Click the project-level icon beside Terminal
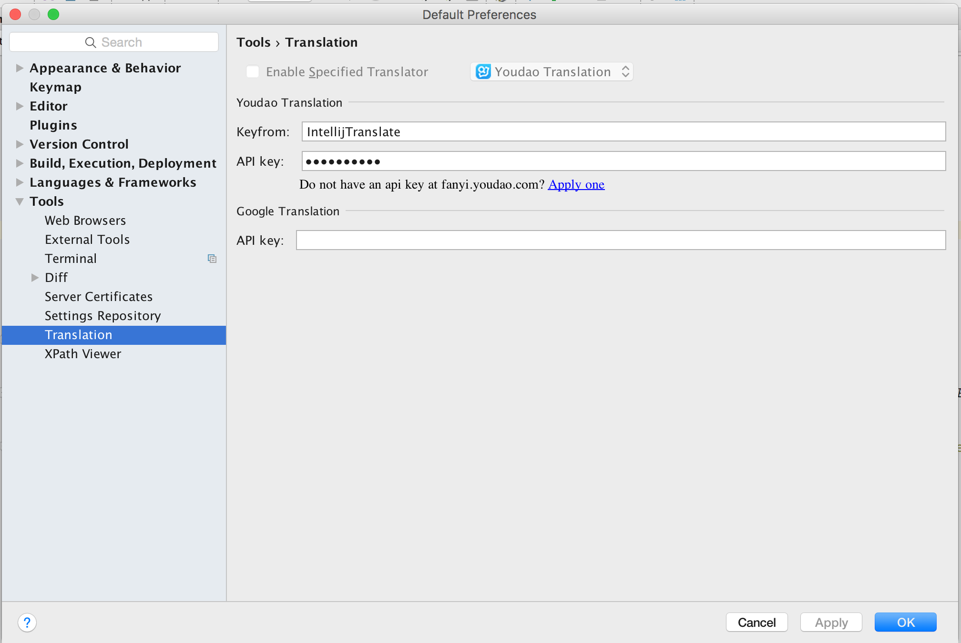961x643 pixels. [x=212, y=259]
